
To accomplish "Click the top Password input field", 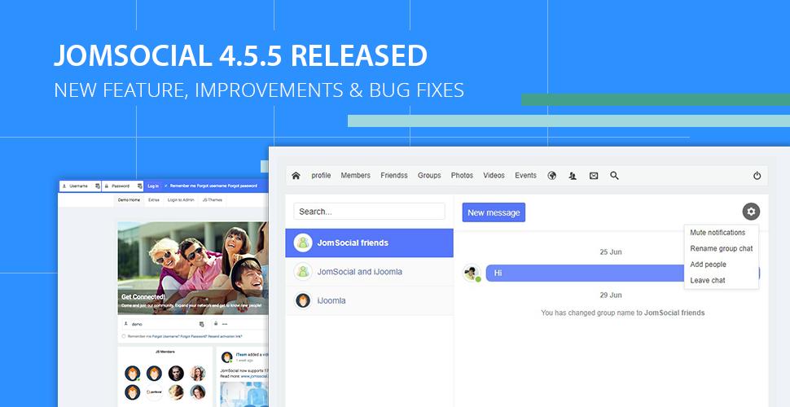I will pos(122,186).
